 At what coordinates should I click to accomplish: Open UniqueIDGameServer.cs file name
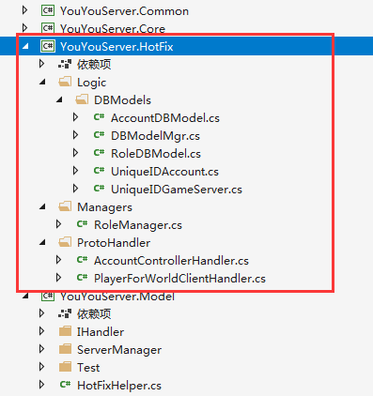pos(177,190)
